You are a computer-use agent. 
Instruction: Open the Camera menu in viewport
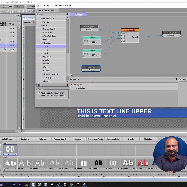tap(28, 22)
